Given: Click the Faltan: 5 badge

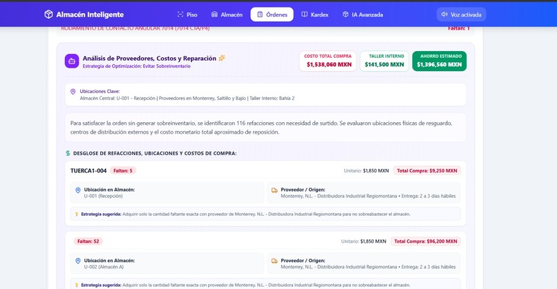Looking at the screenshot, I should [x=122, y=170].
